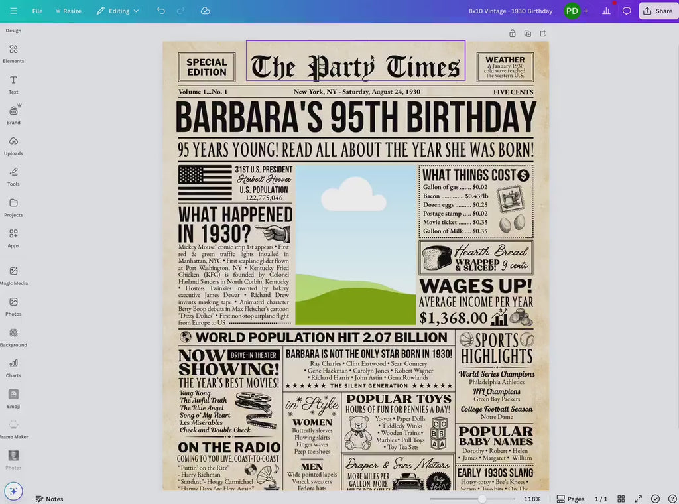This screenshot has height=504, width=679.
Task: Select the Frame Maker tool
Action: (x=13, y=429)
